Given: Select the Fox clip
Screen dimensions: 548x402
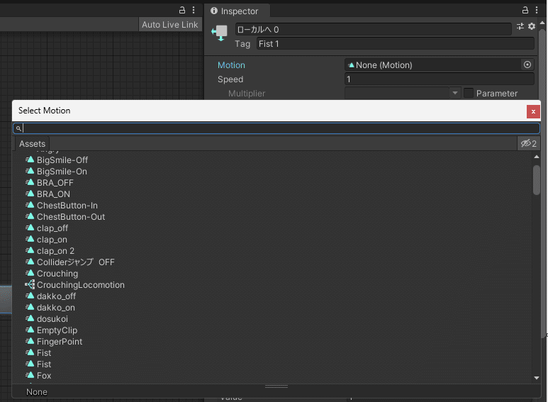Looking at the screenshot, I should tap(44, 376).
